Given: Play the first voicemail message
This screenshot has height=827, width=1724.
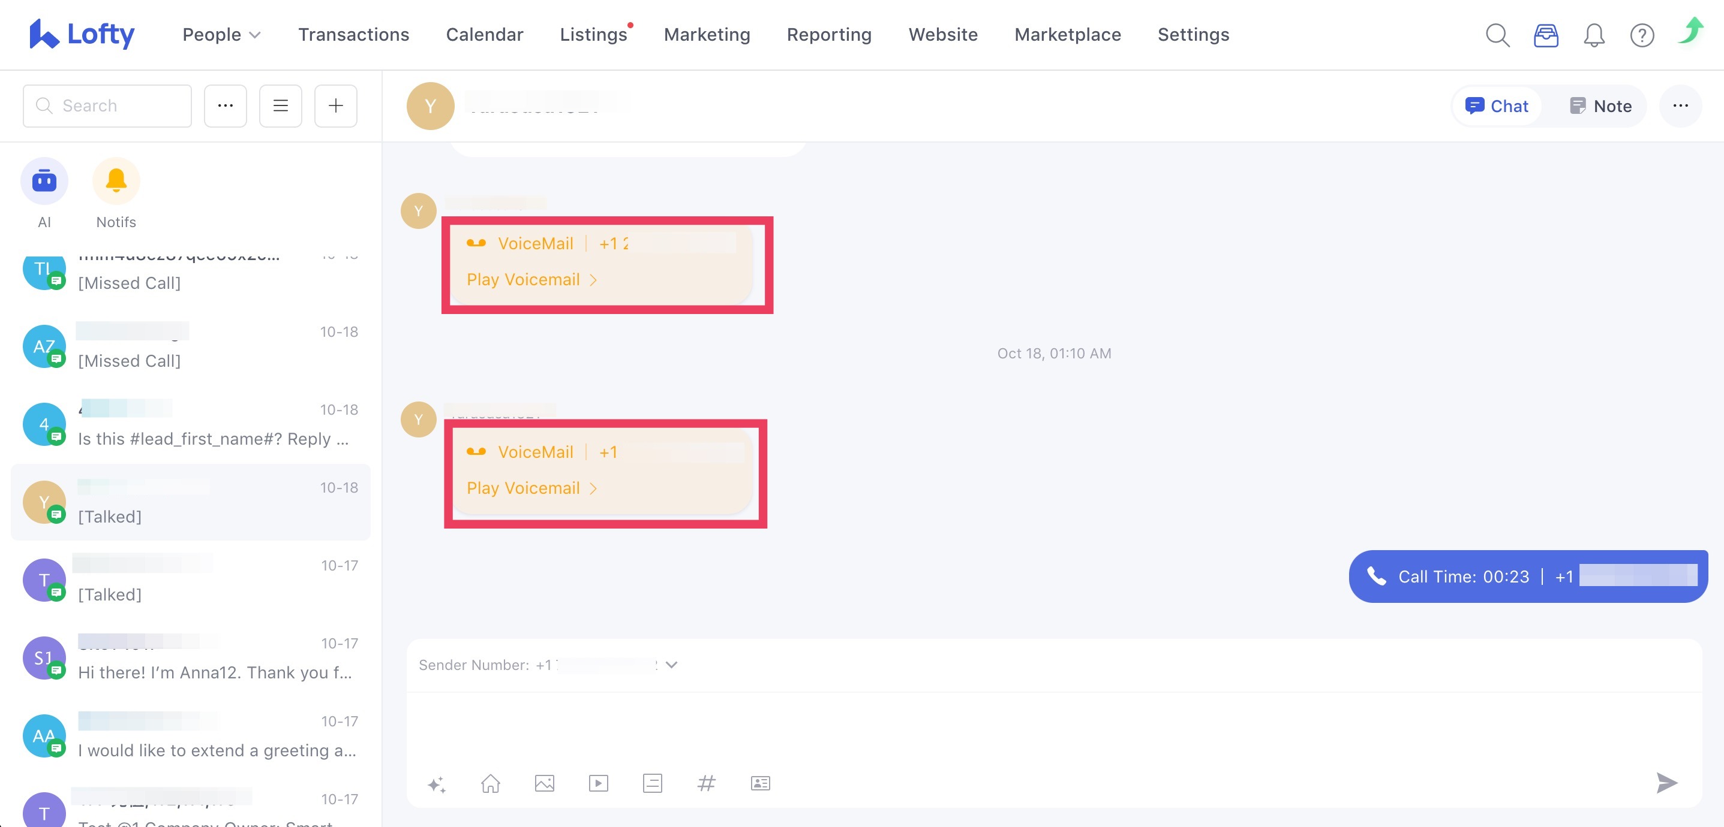Looking at the screenshot, I should (x=531, y=279).
